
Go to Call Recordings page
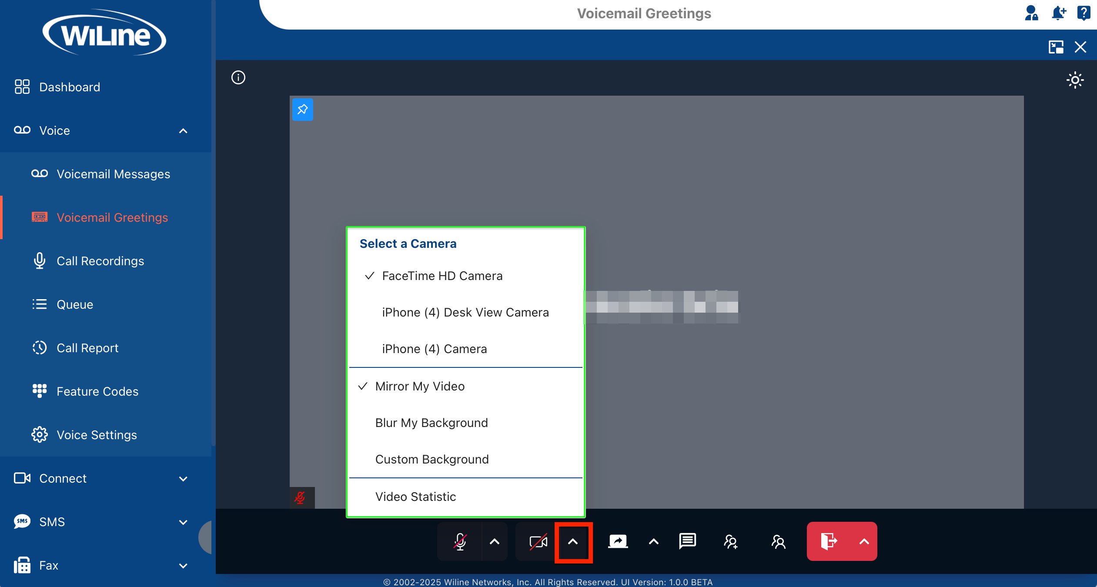pos(100,261)
